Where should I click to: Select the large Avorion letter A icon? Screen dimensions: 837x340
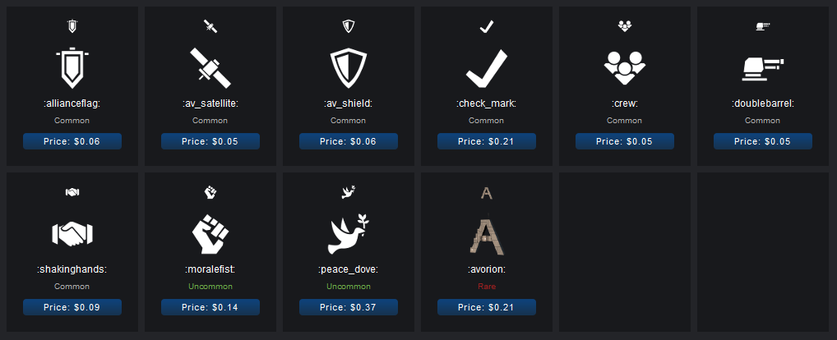486,235
